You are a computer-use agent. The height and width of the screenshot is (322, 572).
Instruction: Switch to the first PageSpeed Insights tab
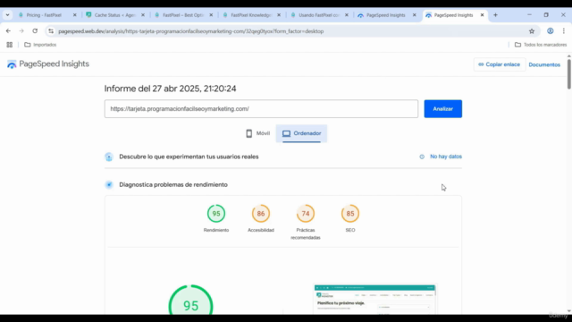tap(386, 15)
